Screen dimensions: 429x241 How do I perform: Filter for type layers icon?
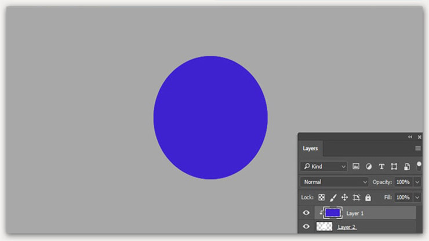tap(381, 167)
